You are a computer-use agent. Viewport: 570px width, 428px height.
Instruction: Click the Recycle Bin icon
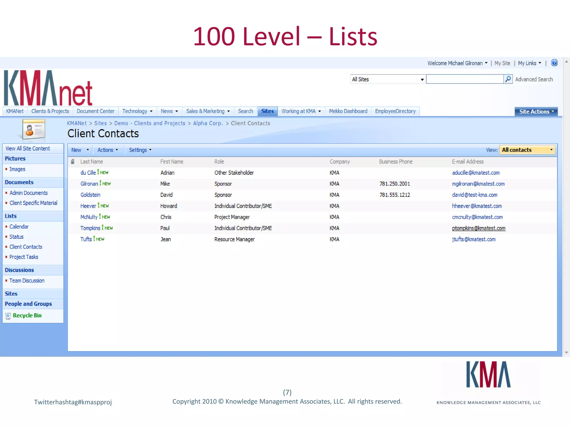point(8,316)
